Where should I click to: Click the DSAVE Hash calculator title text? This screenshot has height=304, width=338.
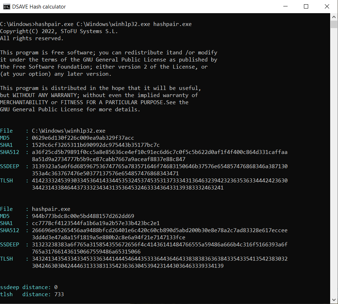[x=39, y=6]
